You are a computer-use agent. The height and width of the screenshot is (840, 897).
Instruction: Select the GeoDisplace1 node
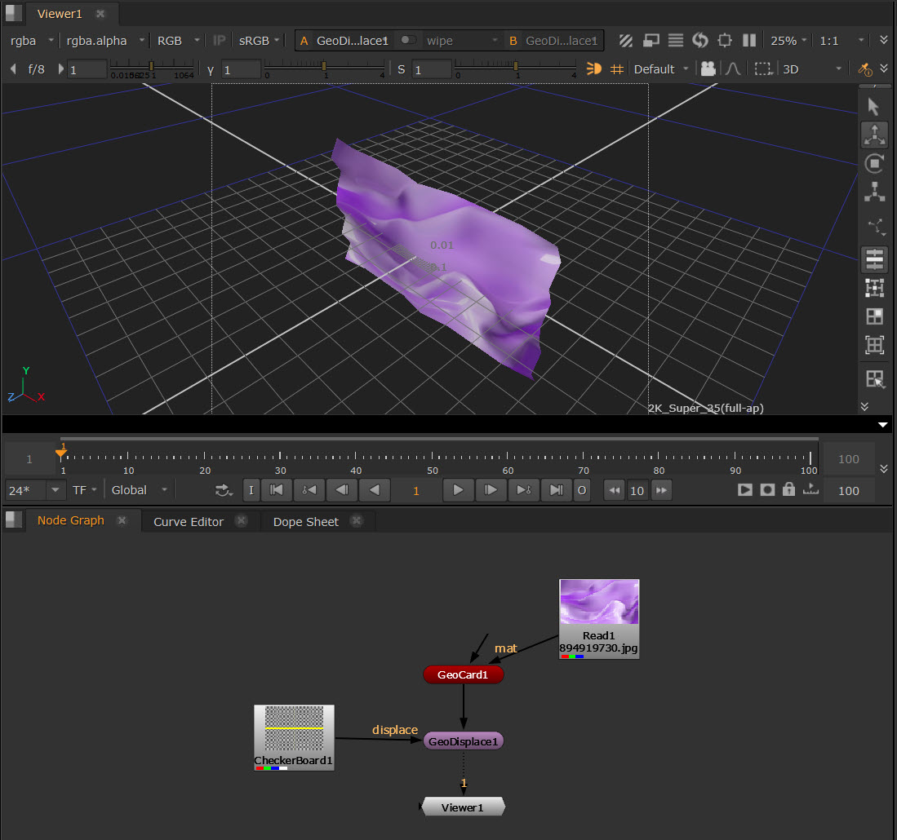click(x=464, y=741)
